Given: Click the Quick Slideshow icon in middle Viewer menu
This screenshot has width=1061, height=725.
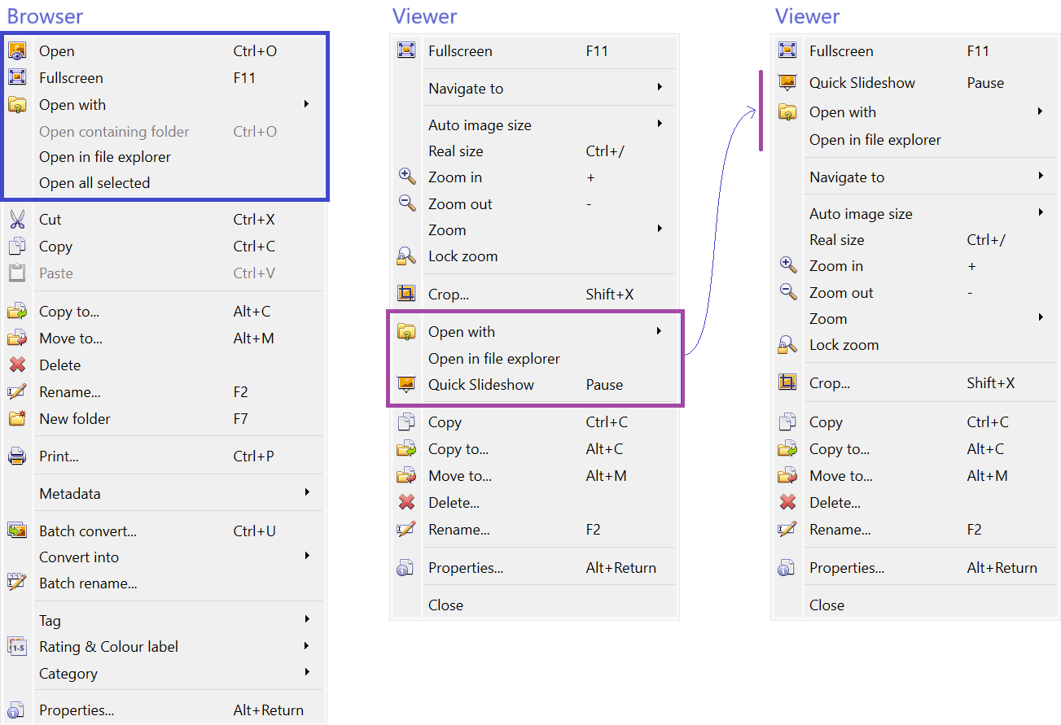Looking at the screenshot, I should 406,385.
